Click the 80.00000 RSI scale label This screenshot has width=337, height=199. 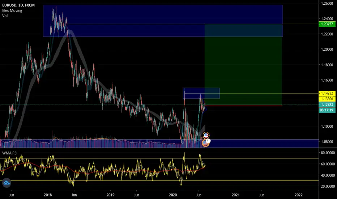tap(328, 153)
